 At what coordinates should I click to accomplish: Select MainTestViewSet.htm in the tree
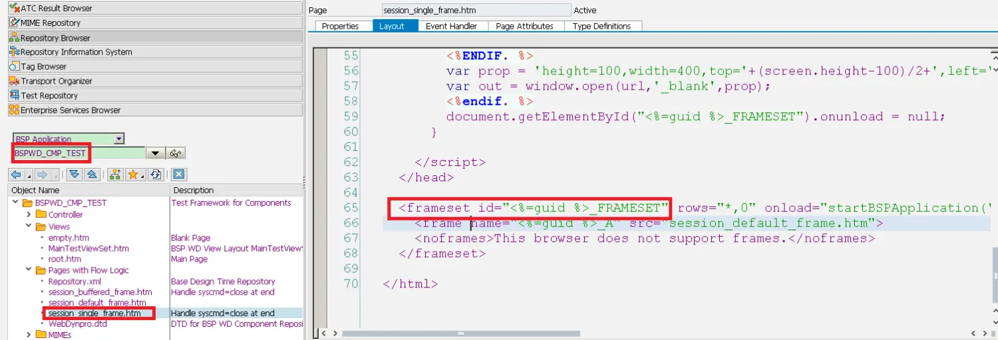88,248
